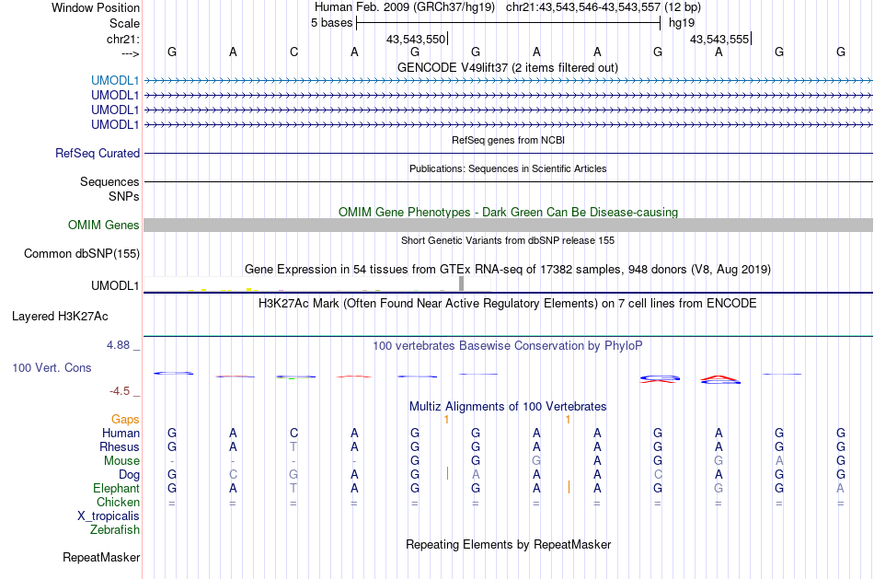Open the Basewise Conservation by PhyloP title
This screenshot has height=579, width=874.
tap(507, 346)
